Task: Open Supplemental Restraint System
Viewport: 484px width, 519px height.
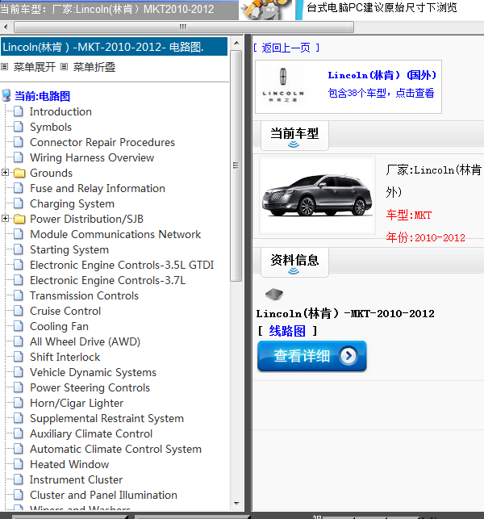Action: tap(106, 418)
